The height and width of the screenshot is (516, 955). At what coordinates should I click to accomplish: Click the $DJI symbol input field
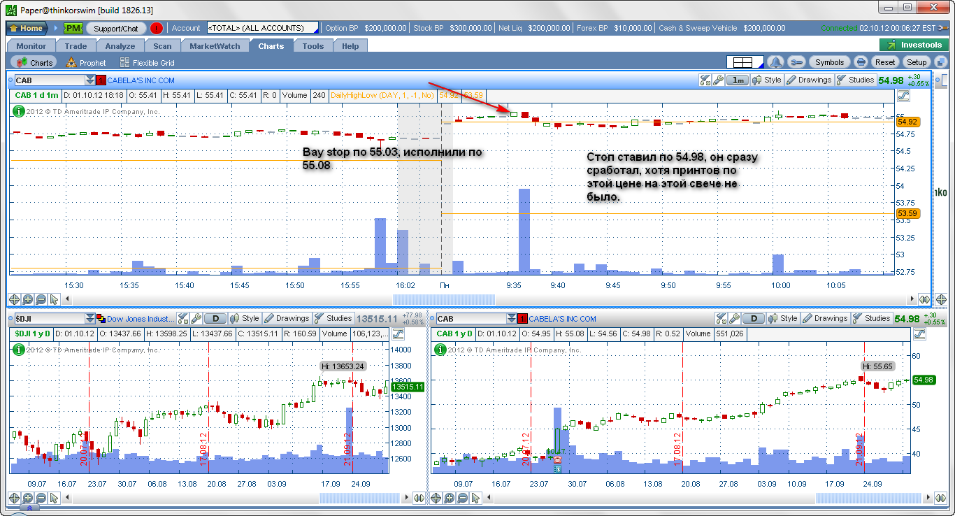[x=48, y=319]
